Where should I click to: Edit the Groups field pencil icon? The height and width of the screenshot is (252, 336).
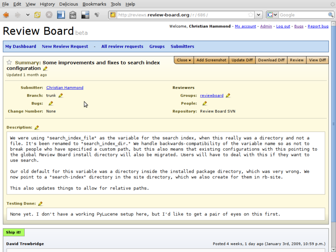tap(228, 95)
